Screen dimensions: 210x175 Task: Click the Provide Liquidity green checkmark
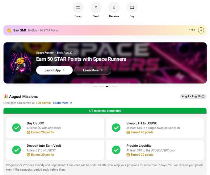[x=116, y=150]
